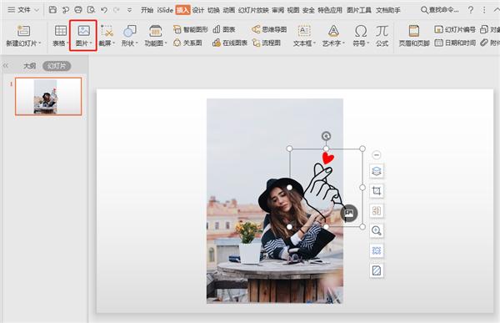Switch to the 大纲 outline view
Image resolution: width=500 pixels, height=323 pixels.
[x=30, y=66]
